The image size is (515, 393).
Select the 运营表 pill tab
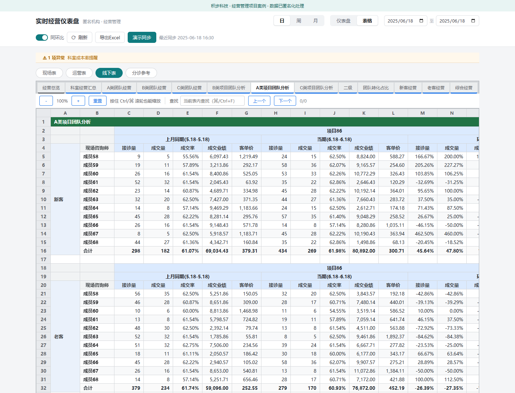pos(79,73)
